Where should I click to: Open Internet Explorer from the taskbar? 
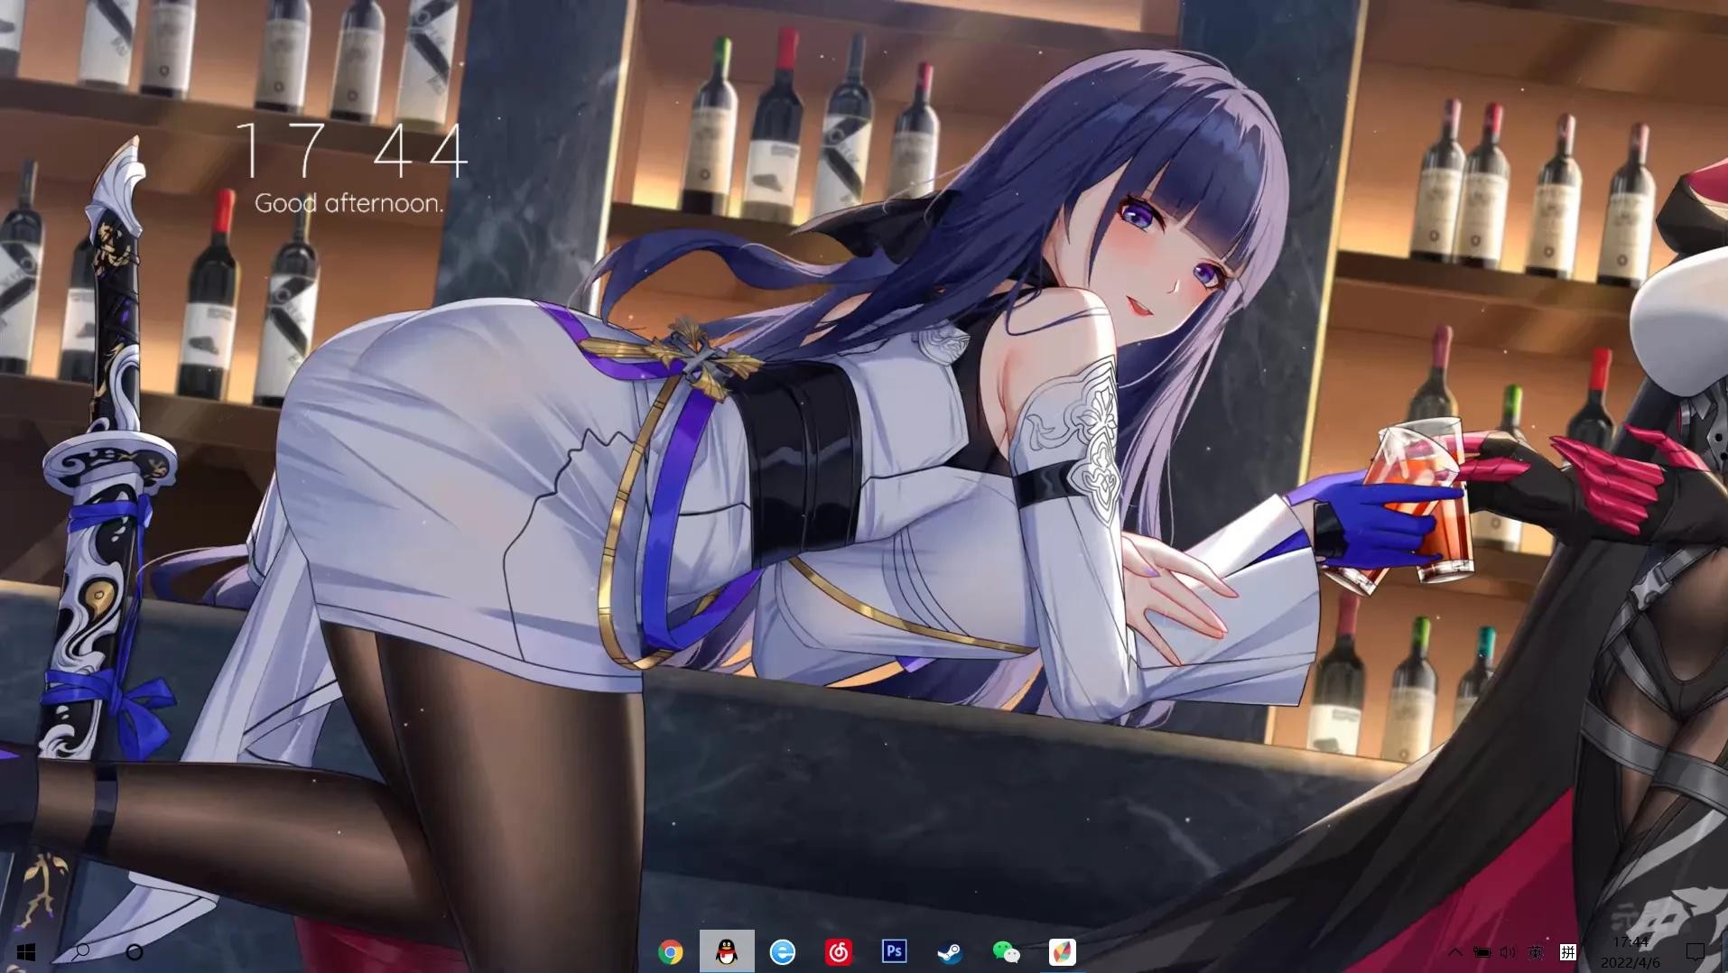tap(782, 952)
